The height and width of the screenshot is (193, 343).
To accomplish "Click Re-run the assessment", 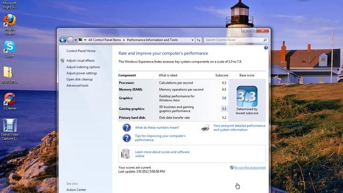I will (250, 168).
